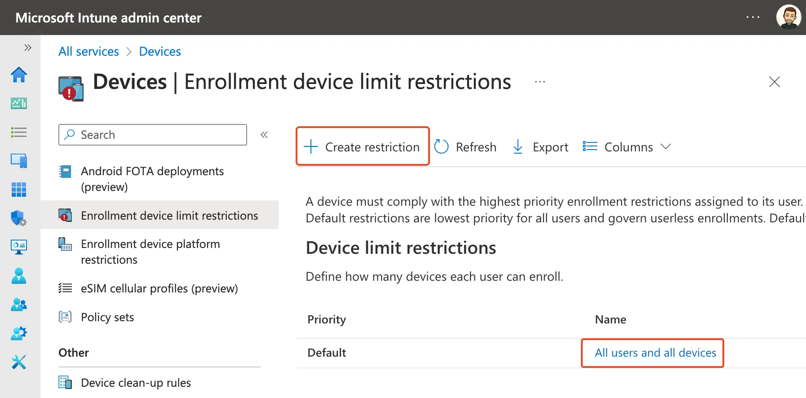Click the Enrollment device limit restrictions menu icon
This screenshot has width=806, height=398.
(x=65, y=215)
